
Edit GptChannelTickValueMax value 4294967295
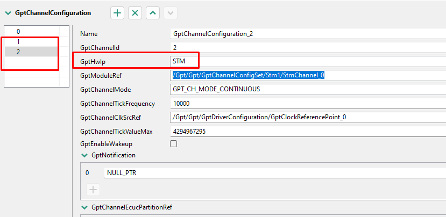coord(308,132)
